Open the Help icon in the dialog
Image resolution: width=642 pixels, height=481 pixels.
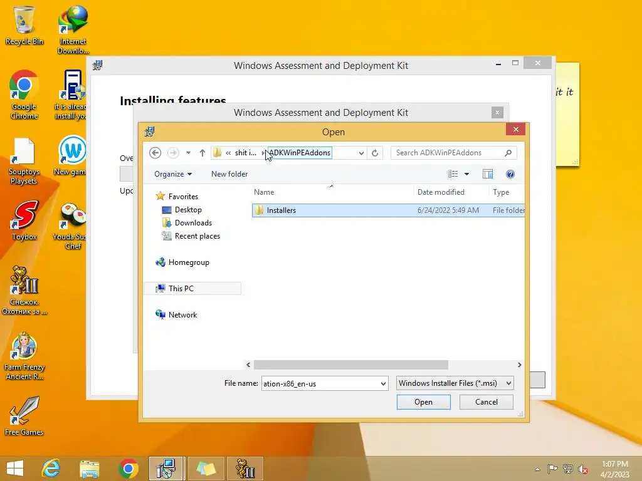tap(510, 174)
